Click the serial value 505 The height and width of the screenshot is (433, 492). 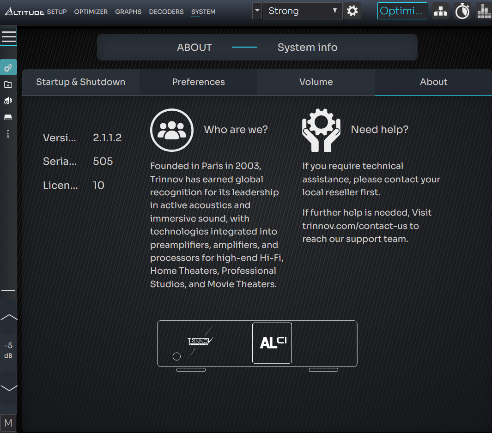pyautogui.click(x=103, y=161)
